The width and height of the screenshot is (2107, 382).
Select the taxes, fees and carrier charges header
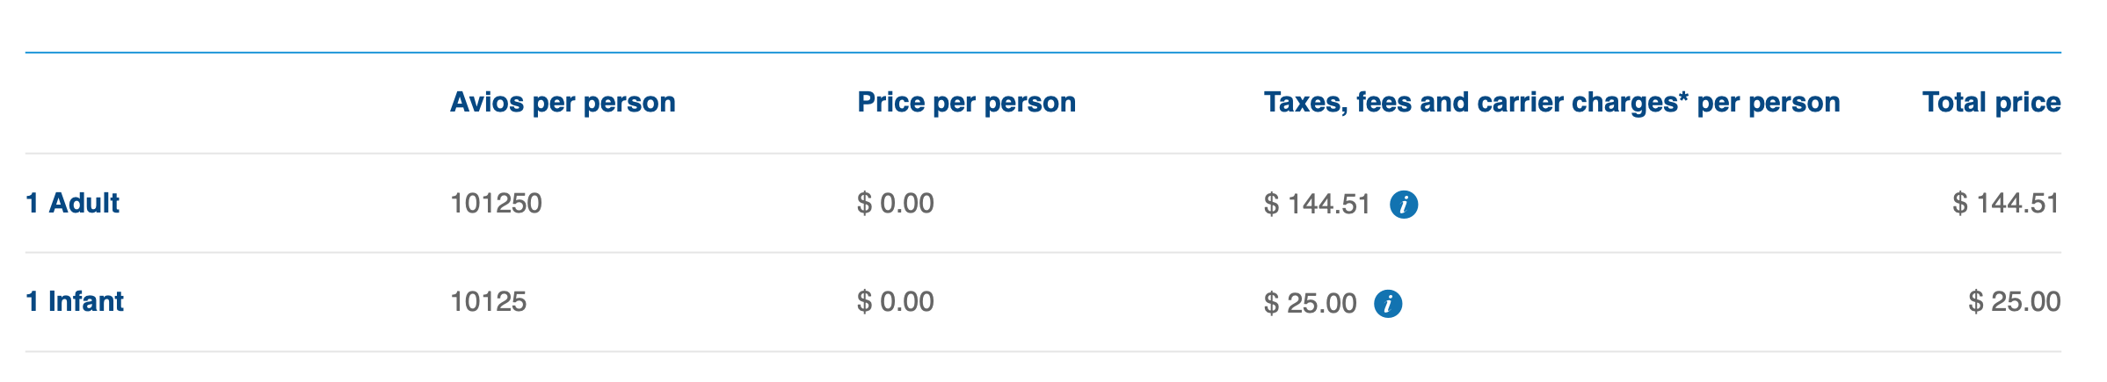1551,103
